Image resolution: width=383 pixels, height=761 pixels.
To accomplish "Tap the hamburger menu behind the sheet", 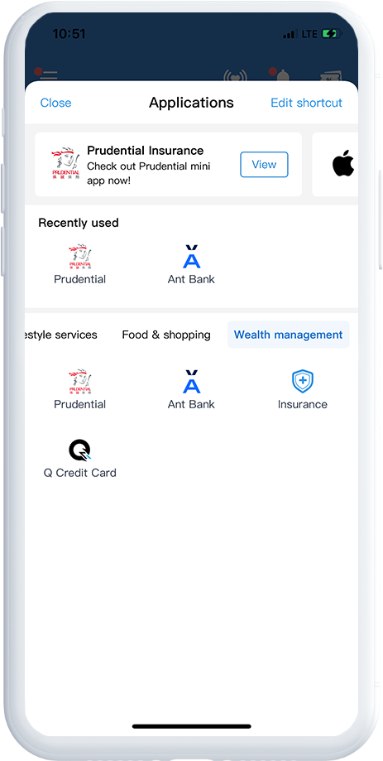I will 47,75.
